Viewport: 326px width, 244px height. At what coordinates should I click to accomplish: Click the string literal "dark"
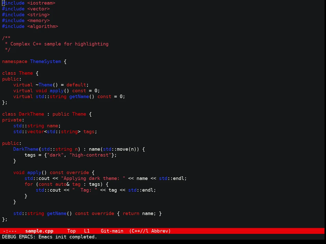[x=55, y=155]
